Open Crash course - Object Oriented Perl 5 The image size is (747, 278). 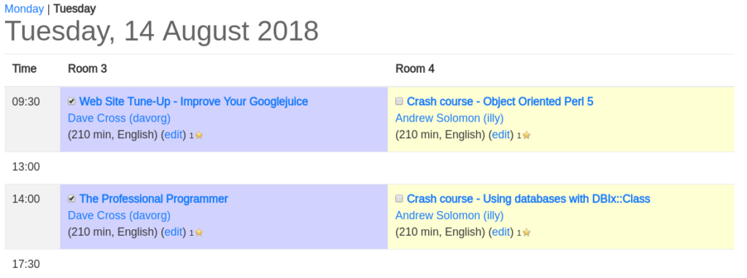tap(500, 101)
